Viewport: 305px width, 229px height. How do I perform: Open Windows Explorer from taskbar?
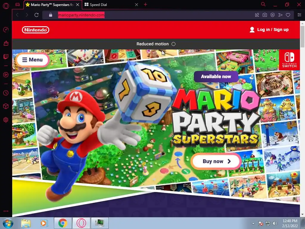[x=26, y=223]
